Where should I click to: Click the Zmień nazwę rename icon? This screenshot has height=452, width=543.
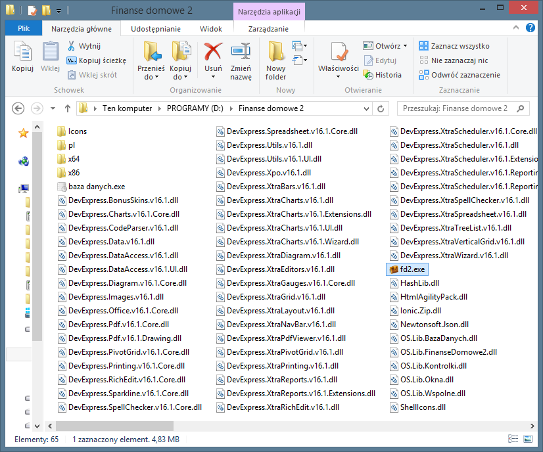point(241,53)
